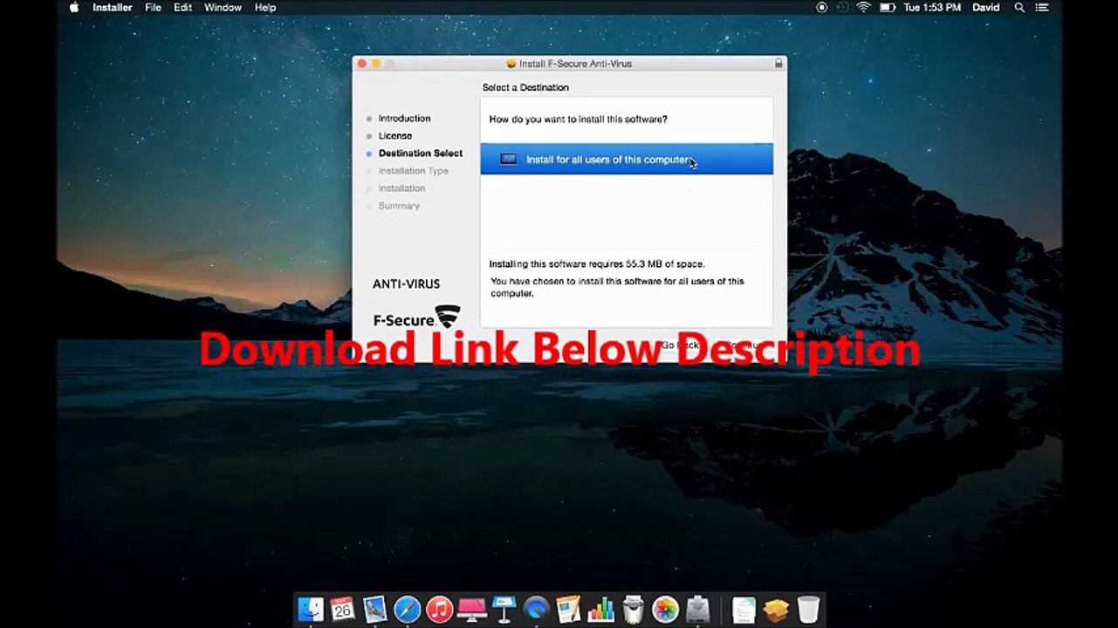Open the Safari browser in the Dock
The height and width of the screenshot is (628, 1118).
pyautogui.click(x=407, y=609)
